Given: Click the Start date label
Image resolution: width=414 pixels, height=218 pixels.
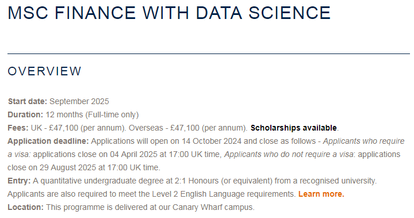Looking at the screenshot, I should pos(28,101).
